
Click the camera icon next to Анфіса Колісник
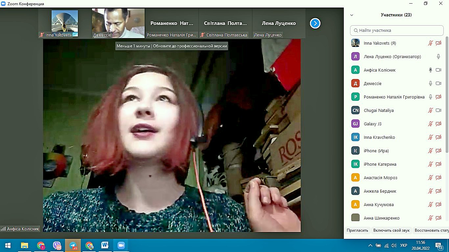[438, 70]
